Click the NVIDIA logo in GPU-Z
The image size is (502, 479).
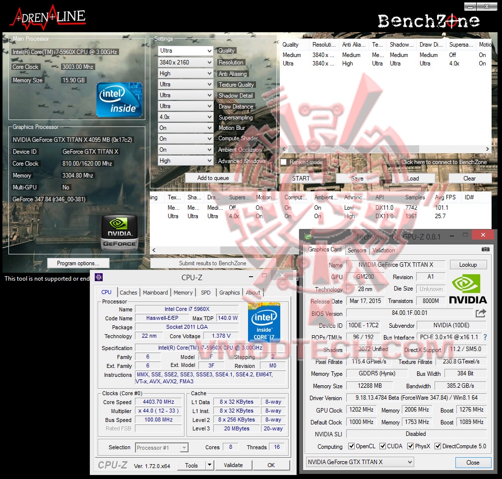click(x=468, y=289)
